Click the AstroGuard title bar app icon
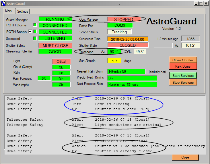The height and width of the screenshot is (164, 210). [3, 4]
